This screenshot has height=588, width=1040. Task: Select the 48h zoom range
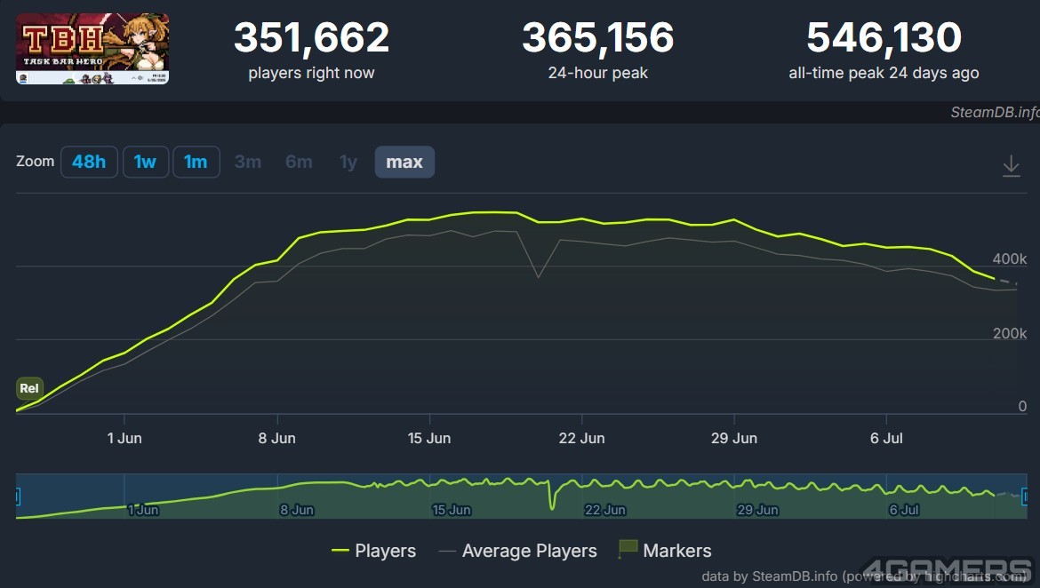point(89,162)
